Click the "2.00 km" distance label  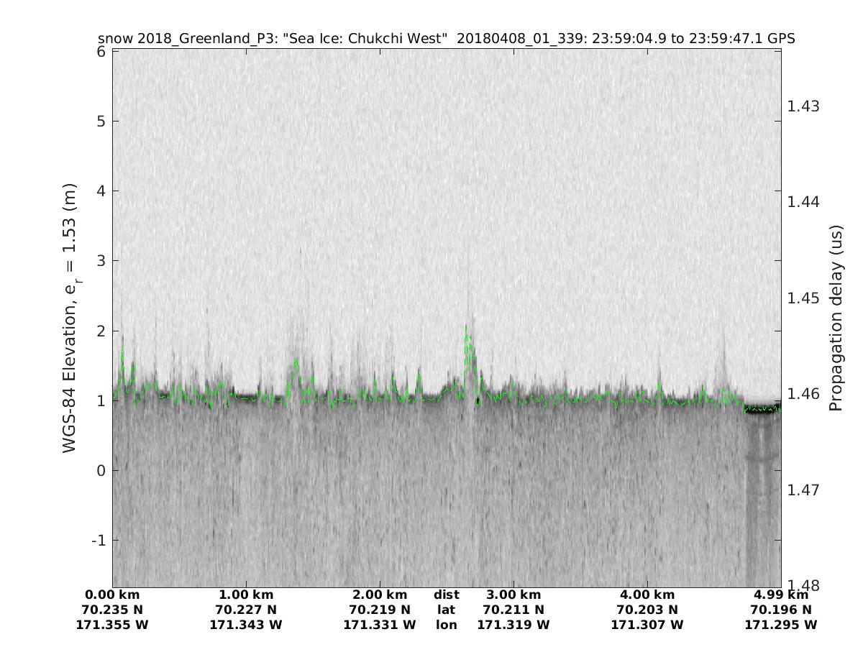(380, 595)
